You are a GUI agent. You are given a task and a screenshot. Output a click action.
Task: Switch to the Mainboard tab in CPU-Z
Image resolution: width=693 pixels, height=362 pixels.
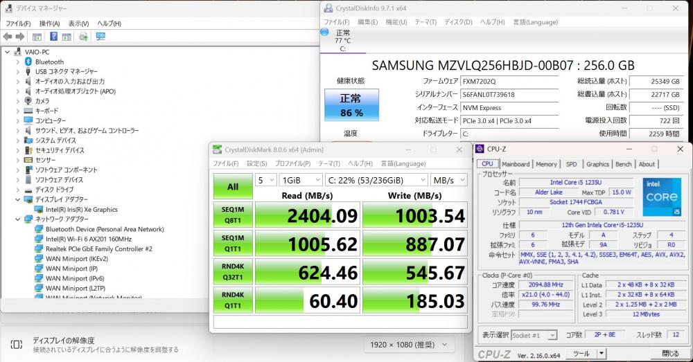click(516, 164)
